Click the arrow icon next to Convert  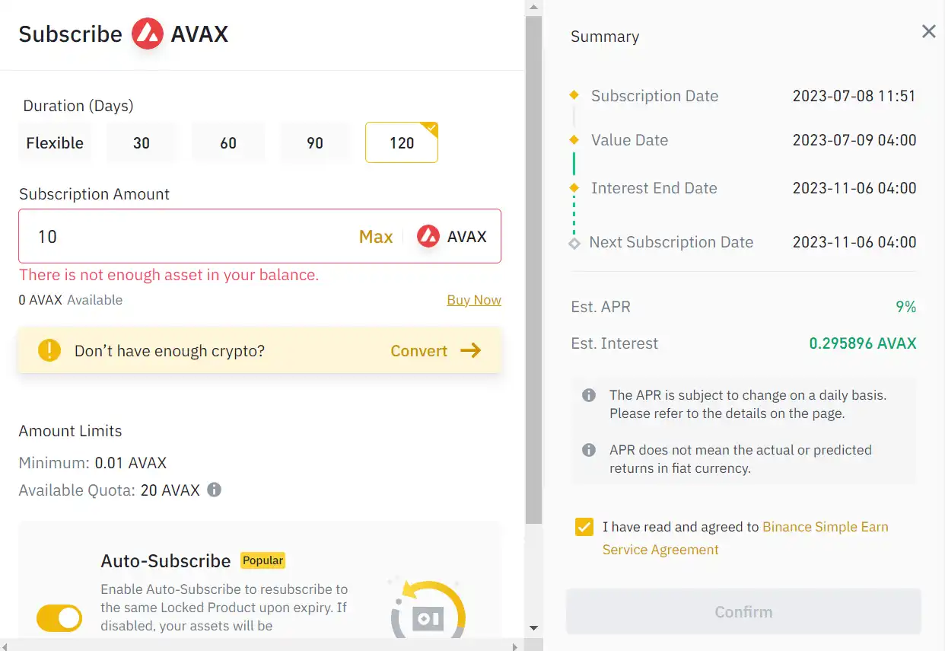[471, 350]
